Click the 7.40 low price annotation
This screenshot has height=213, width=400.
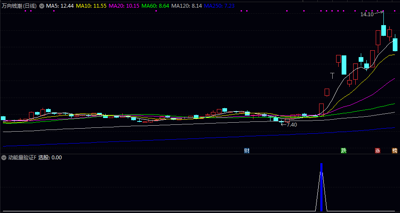tap(291, 124)
